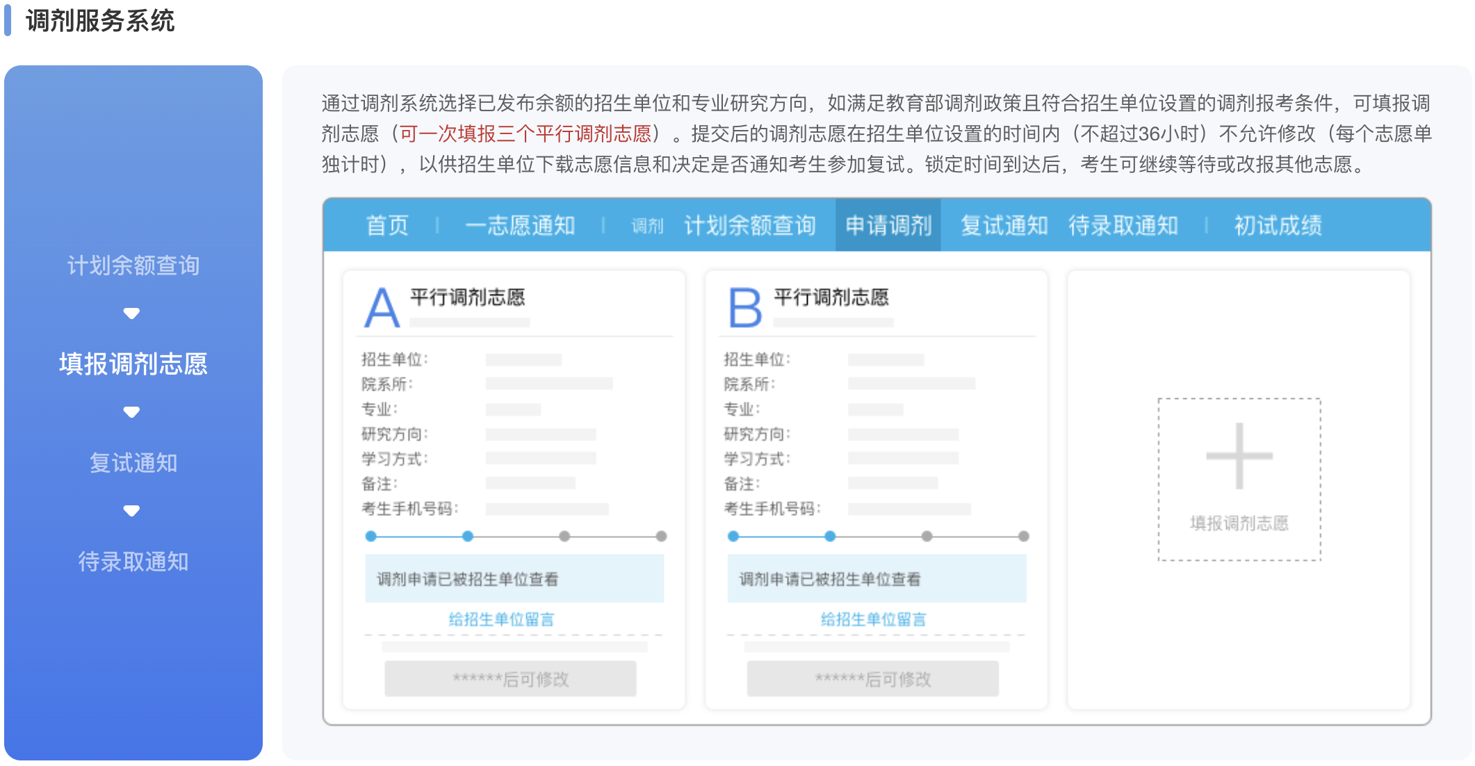
Task: Click 给招生单位留言 link in card A
Action: pyautogui.click(x=501, y=619)
